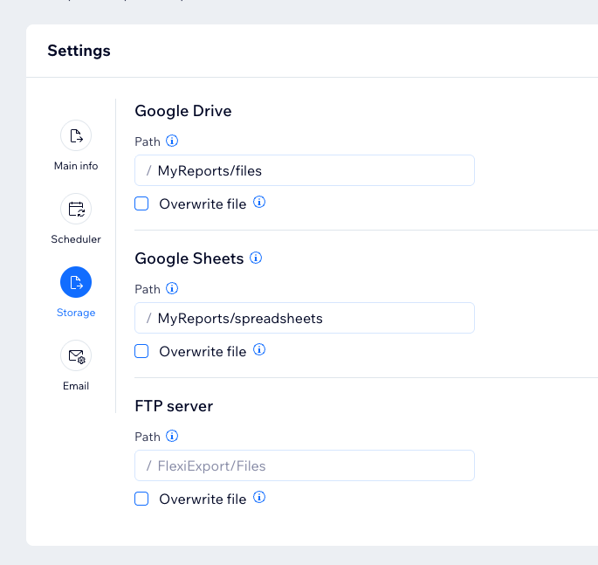Click Path label under Google Drive
Screen dimensions: 598x565
point(148,141)
